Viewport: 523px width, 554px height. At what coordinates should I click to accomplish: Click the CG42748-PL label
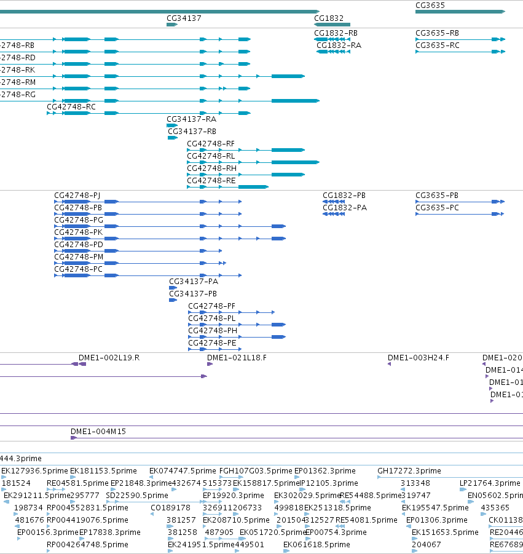pos(211,319)
